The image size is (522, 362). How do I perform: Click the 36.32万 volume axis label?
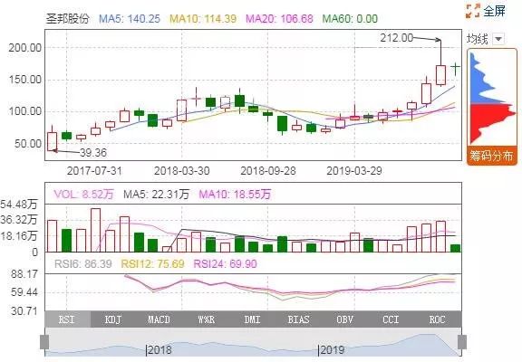tap(19, 220)
